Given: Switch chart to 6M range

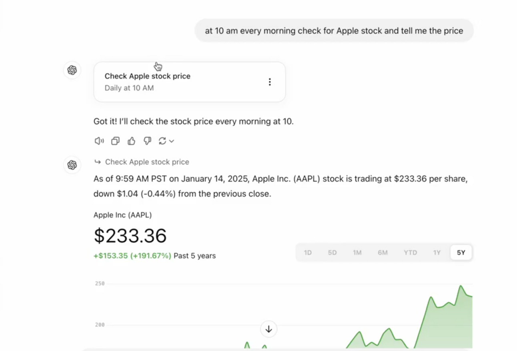Looking at the screenshot, I should [383, 252].
